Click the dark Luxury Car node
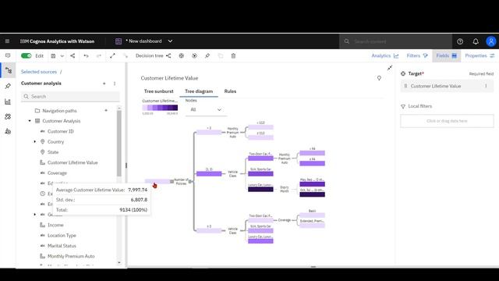Viewport: 499px width, 281px height. click(x=260, y=189)
